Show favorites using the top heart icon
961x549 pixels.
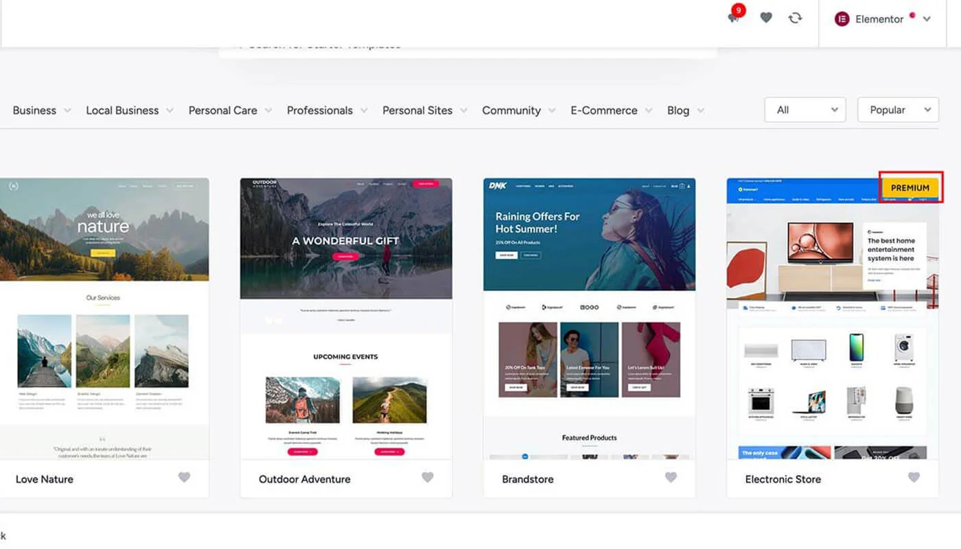click(x=766, y=18)
